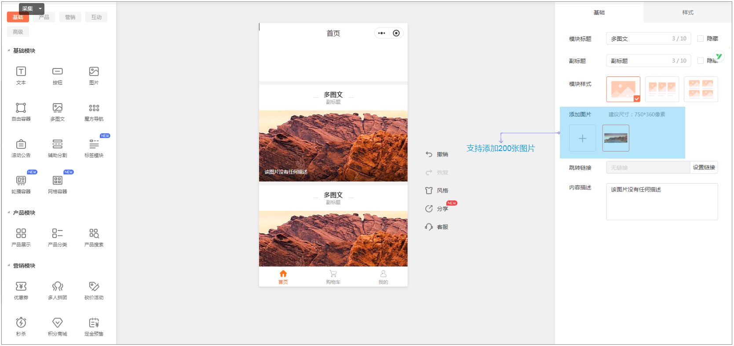Tap the 首页 home icon in preview
Image resolution: width=734 pixels, height=346 pixels.
tap(283, 274)
